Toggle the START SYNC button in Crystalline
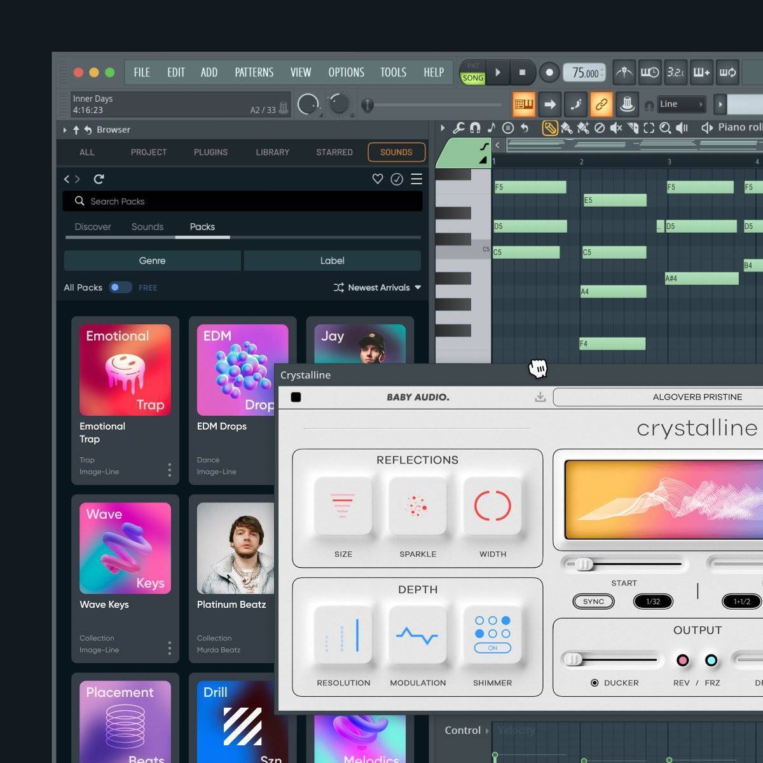This screenshot has height=763, width=763. [593, 601]
